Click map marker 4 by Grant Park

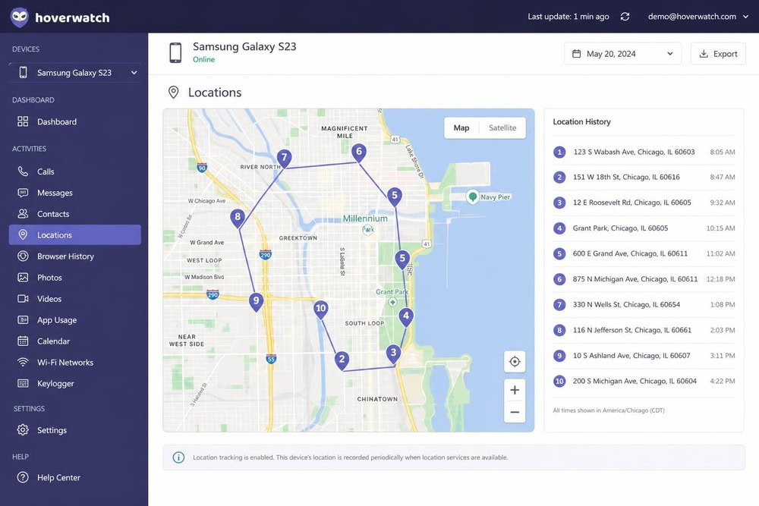coord(405,317)
